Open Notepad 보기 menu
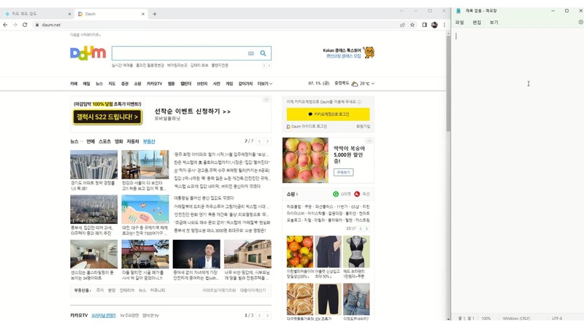The image size is (584, 328). (494, 23)
